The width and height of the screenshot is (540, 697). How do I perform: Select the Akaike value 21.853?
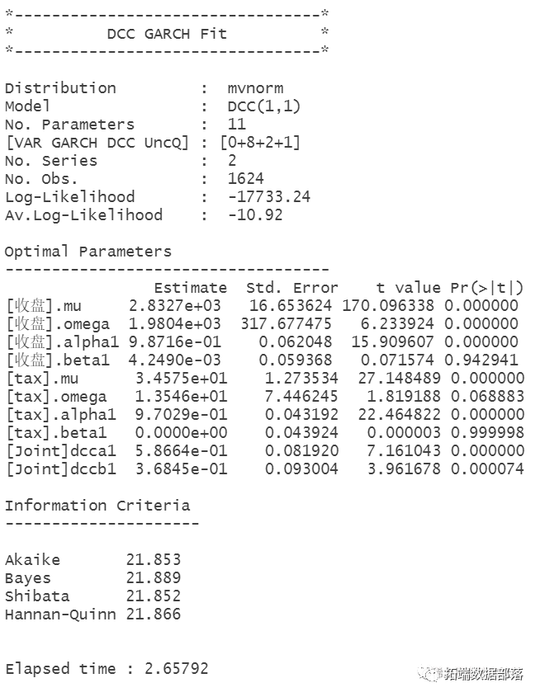click(x=154, y=559)
